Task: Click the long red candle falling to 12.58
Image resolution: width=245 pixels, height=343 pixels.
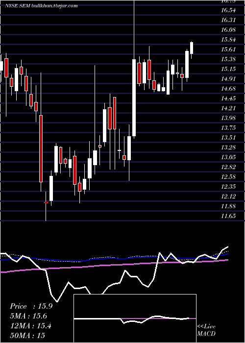Action: coord(41,148)
